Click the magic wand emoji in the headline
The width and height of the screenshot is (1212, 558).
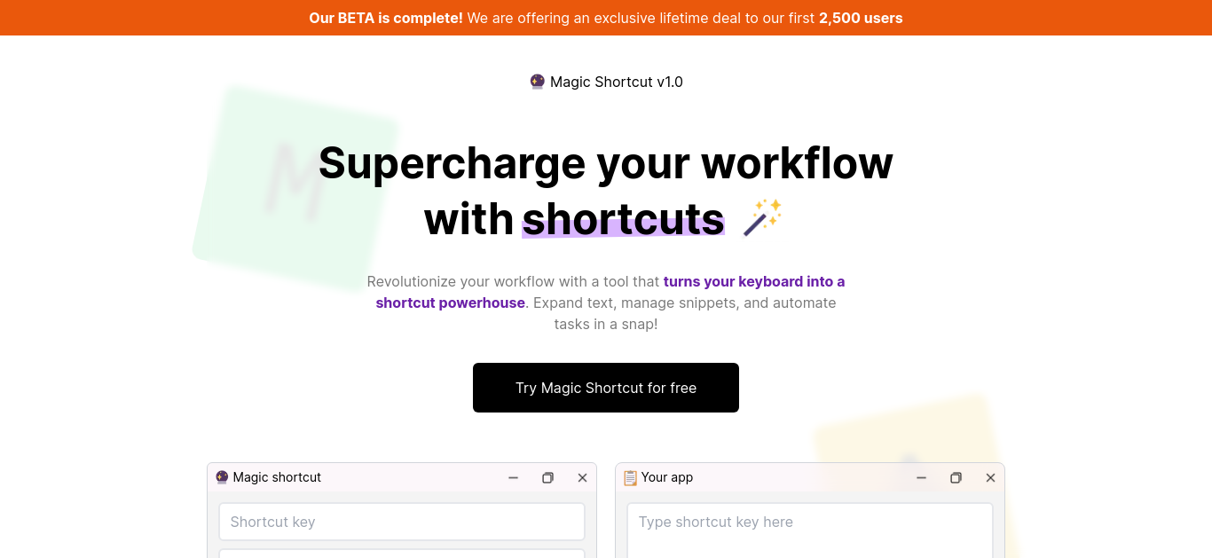762,217
